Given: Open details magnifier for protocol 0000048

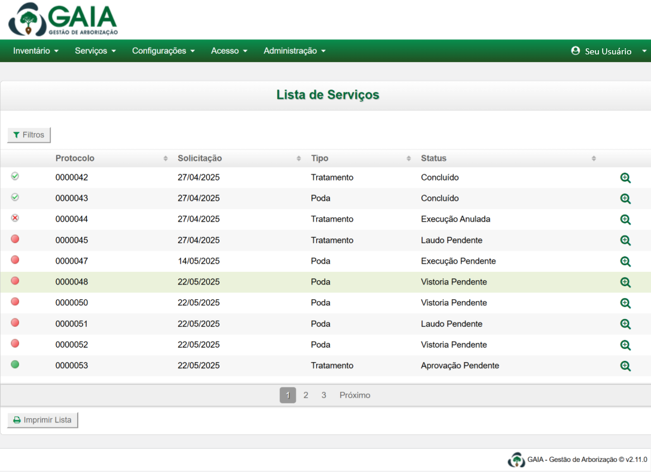Looking at the screenshot, I should point(625,282).
